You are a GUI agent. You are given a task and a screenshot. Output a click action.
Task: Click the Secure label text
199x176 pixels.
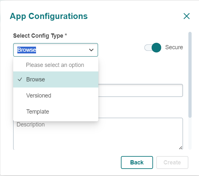174,47
